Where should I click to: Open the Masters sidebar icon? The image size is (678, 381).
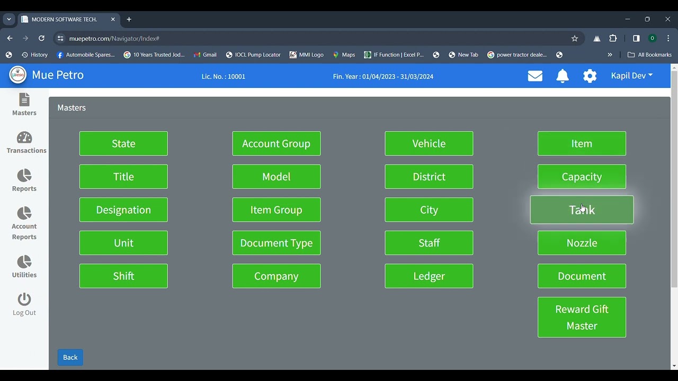click(24, 100)
